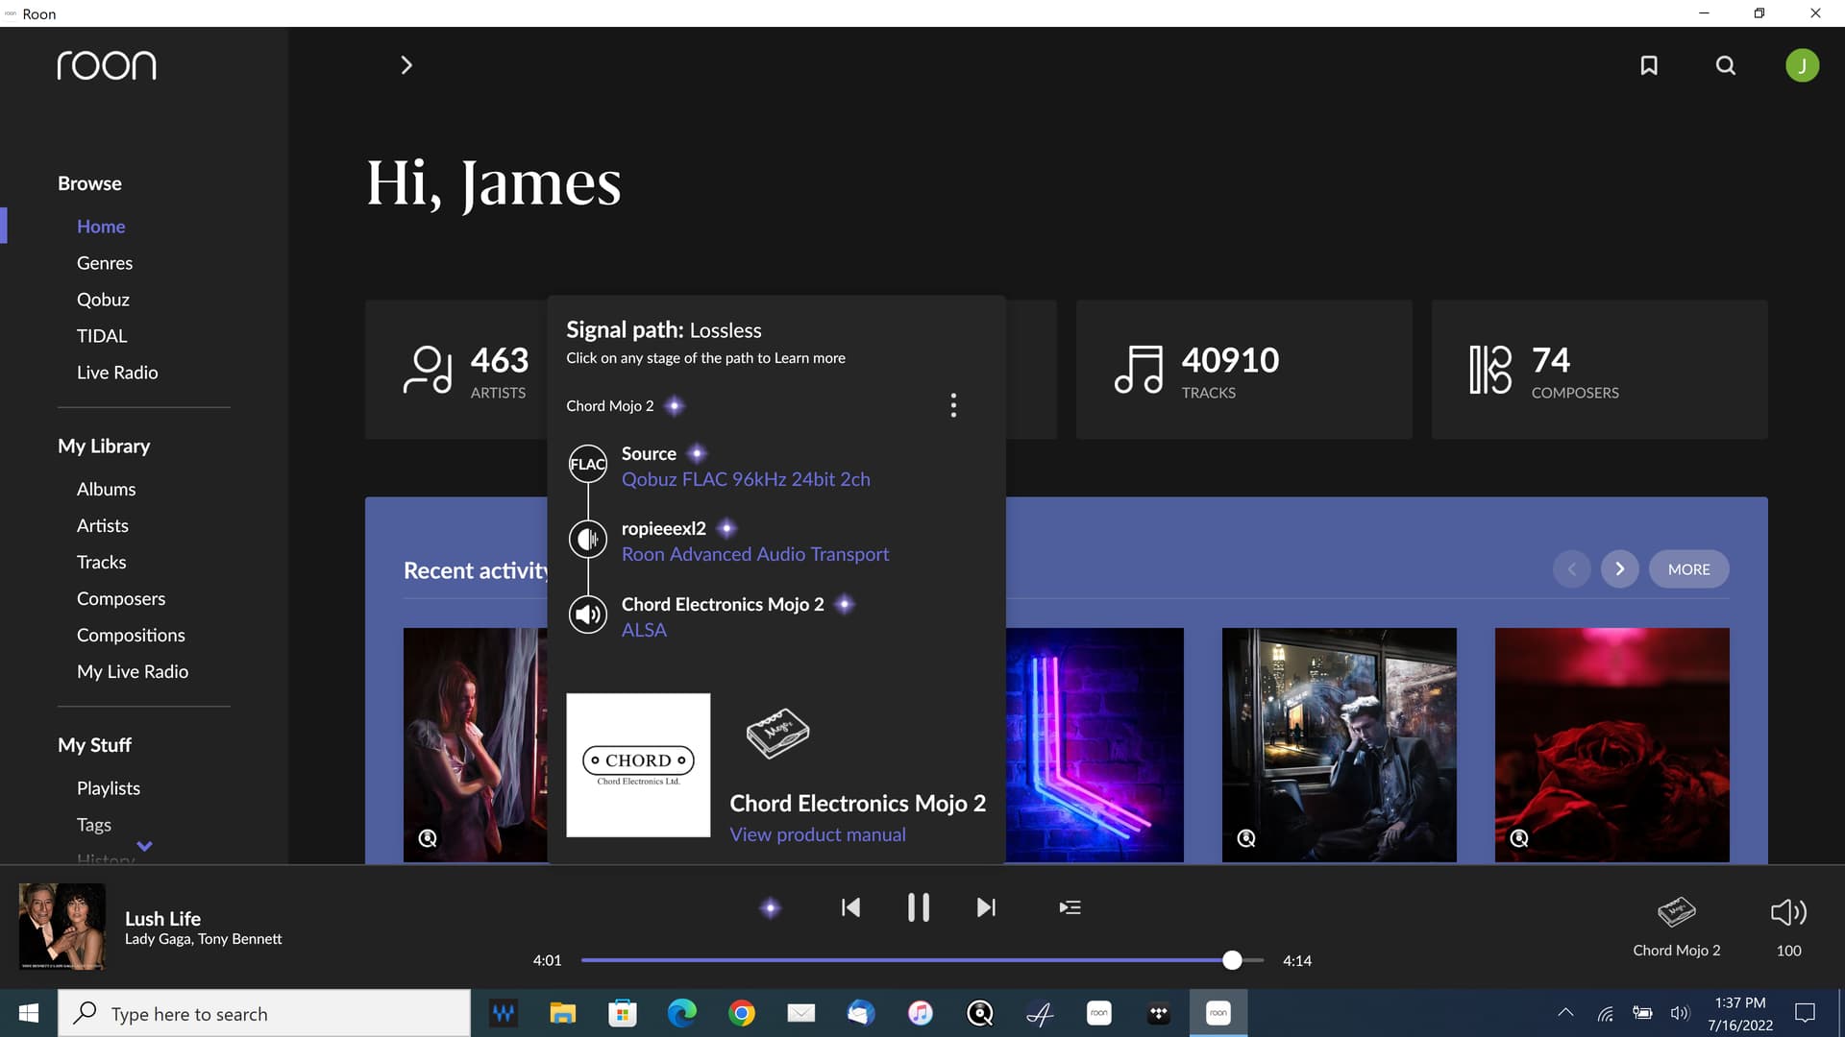Open TIDAL in sidebar
The height and width of the screenshot is (1037, 1845).
(x=102, y=336)
